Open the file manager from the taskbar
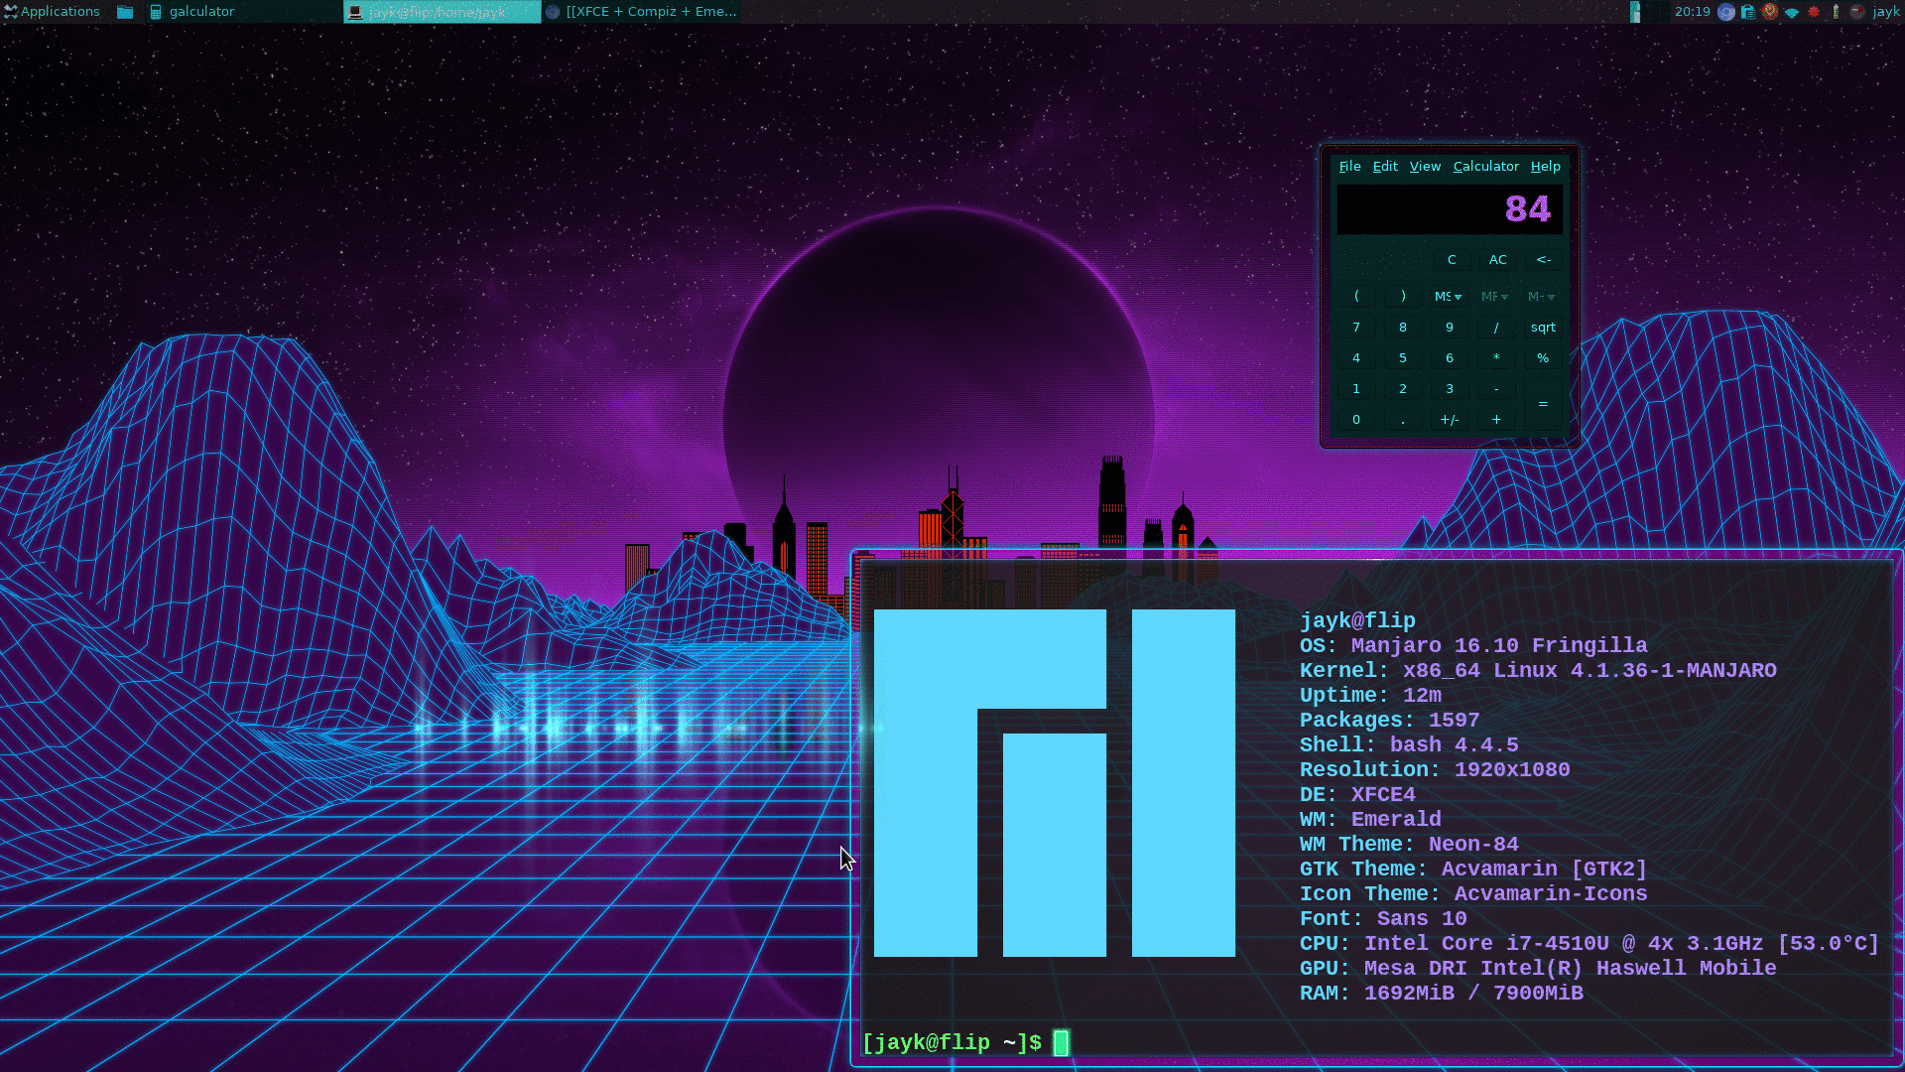The height and width of the screenshot is (1072, 1905). coord(124,11)
